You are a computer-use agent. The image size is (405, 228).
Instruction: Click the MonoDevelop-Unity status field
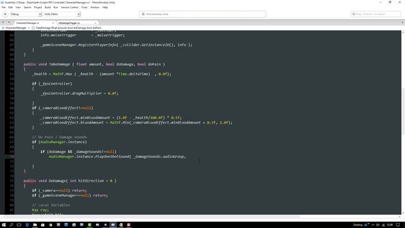202,14
